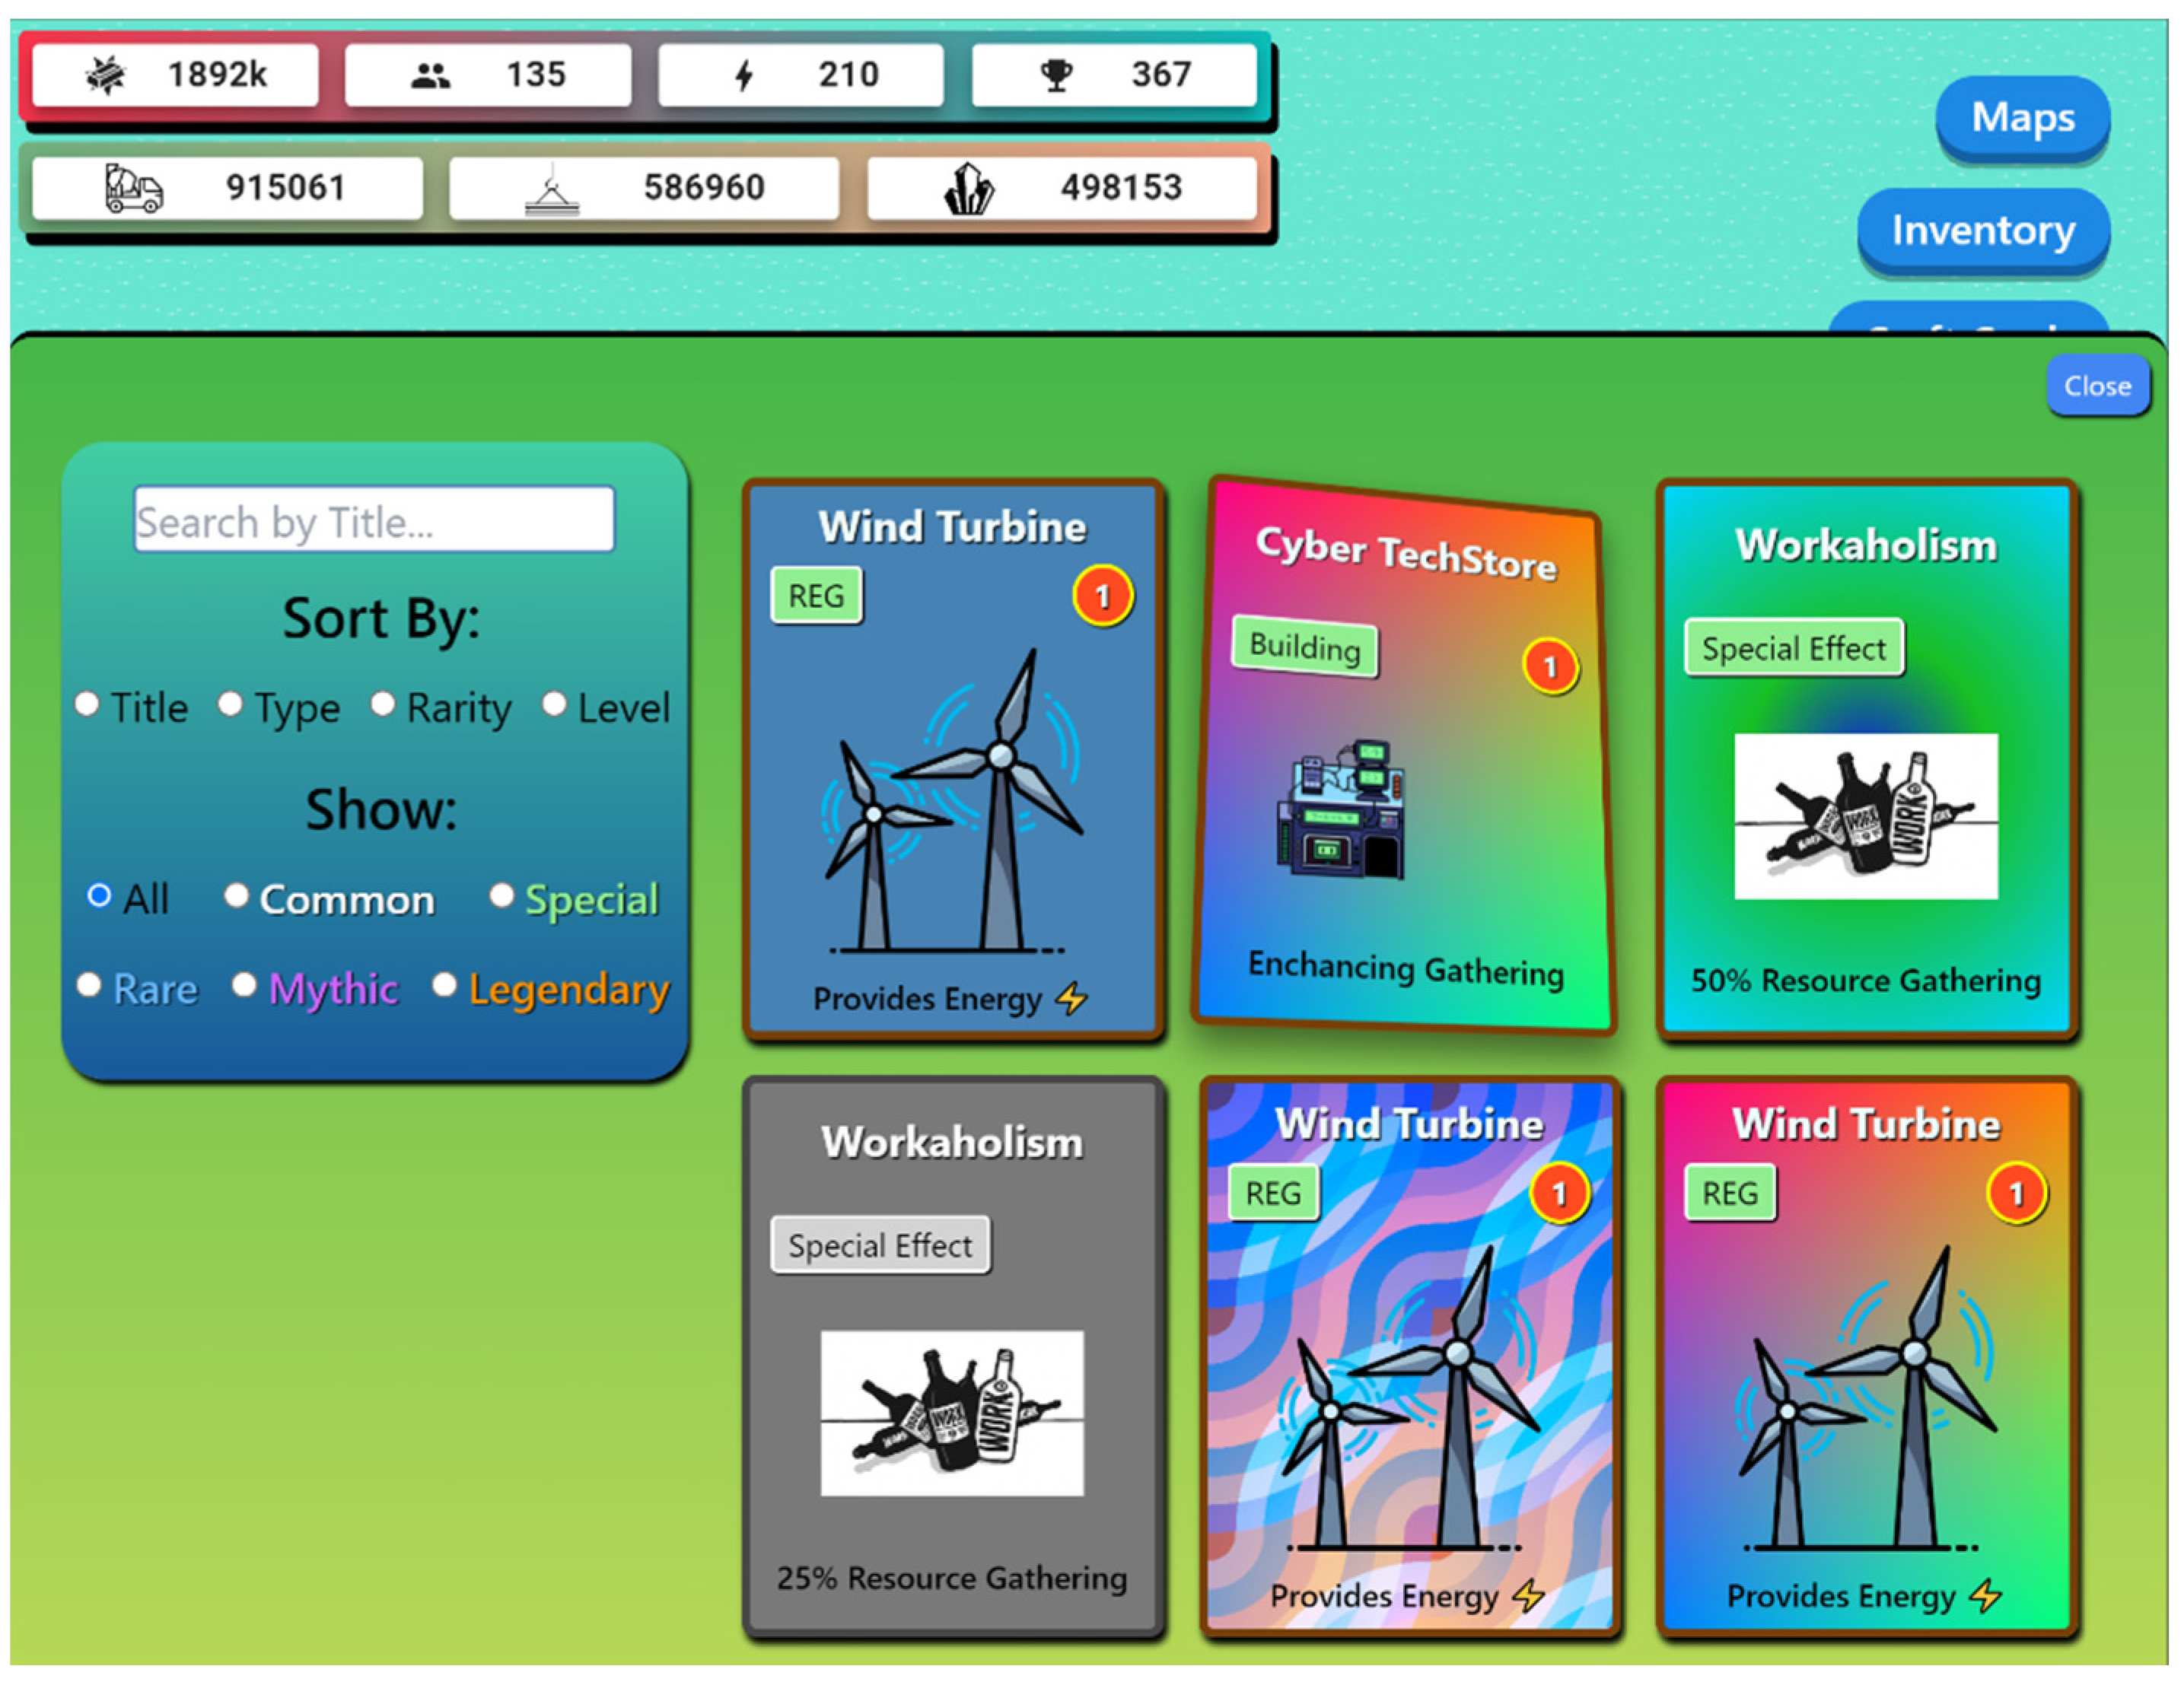Click the Search by Title field
Image resolution: width=2184 pixels, height=1685 pixels.
point(374,520)
